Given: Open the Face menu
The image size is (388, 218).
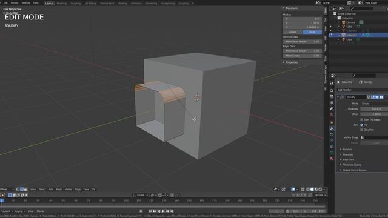Looking at the screenshot, I should (x=86, y=190).
